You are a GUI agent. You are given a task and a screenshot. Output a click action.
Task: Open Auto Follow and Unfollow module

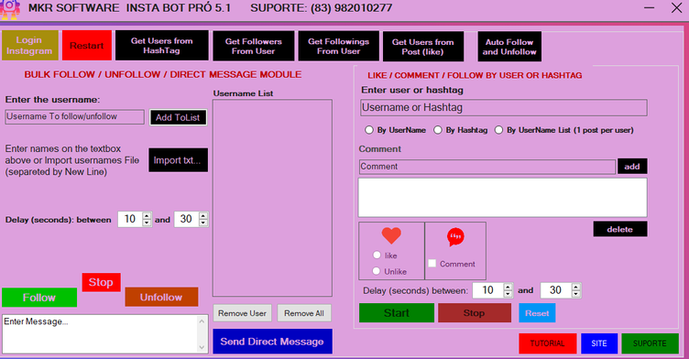point(509,47)
